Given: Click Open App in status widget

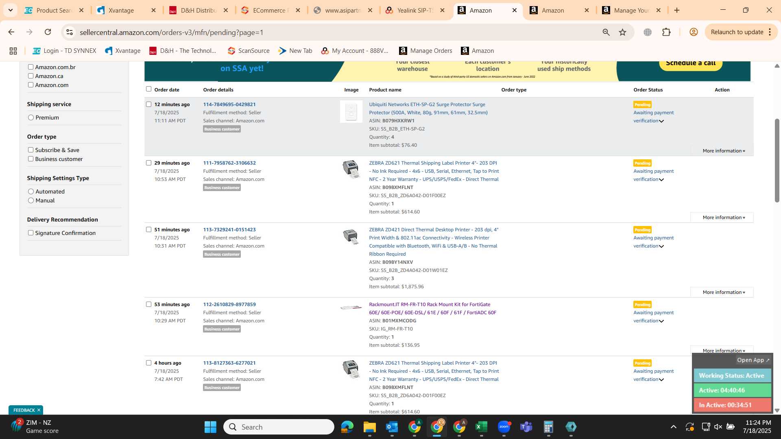Looking at the screenshot, I should pos(753,360).
